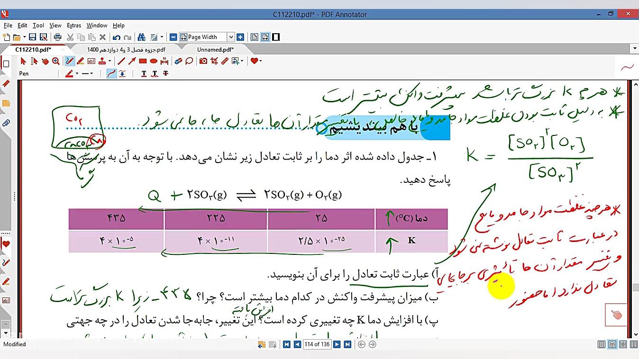Toggle smooth pen strokes option
This screenshot has width=639, height=359.
(111, 73)
